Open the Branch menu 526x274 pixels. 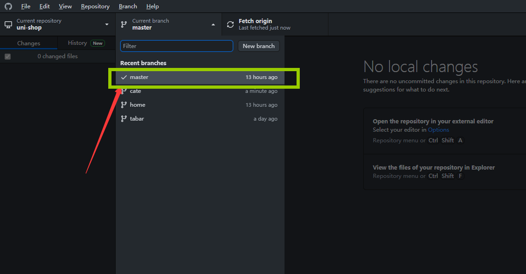pos(128,6)
